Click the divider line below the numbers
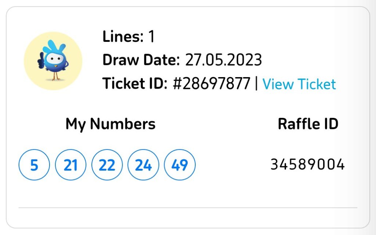The height and width of the screenshot is (235, 376). point(188,208)
